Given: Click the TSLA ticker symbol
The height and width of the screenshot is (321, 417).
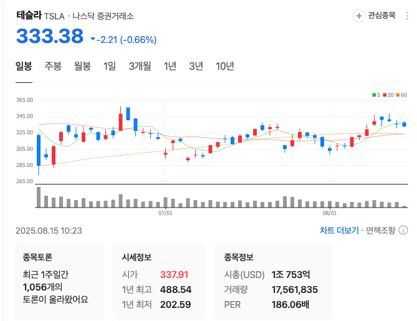Looking at the screenshot, I should 54,16.
